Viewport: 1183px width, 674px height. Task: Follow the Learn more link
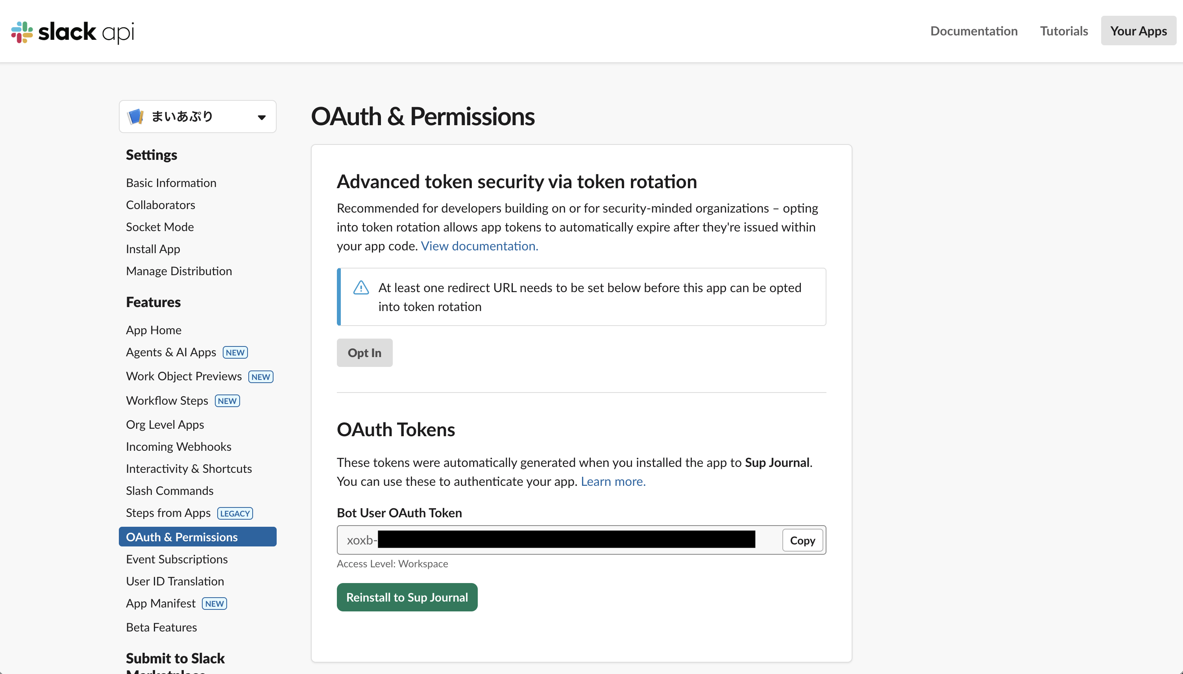point(613,481)
